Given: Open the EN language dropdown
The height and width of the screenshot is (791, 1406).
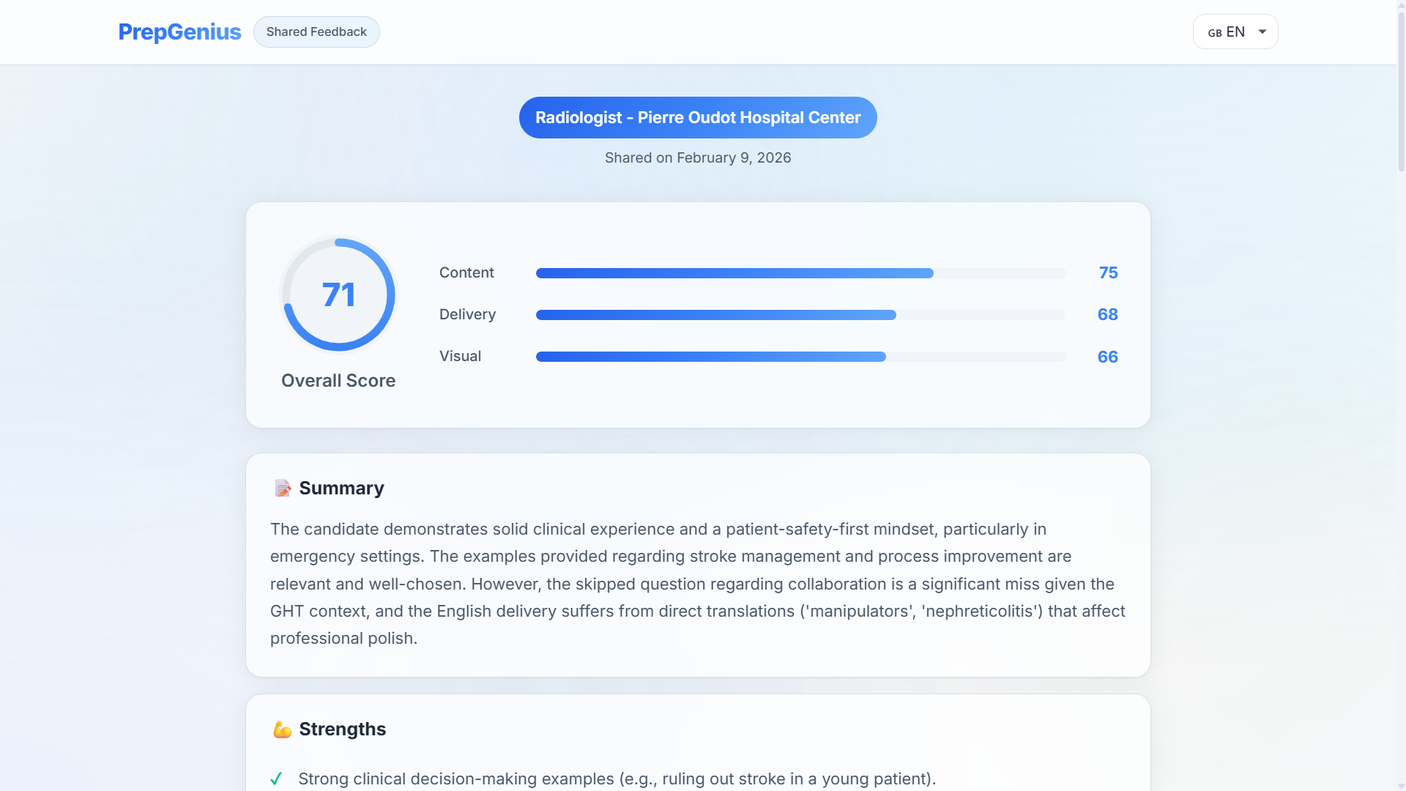Looking at the screenshot, I should click(1235, 31).
